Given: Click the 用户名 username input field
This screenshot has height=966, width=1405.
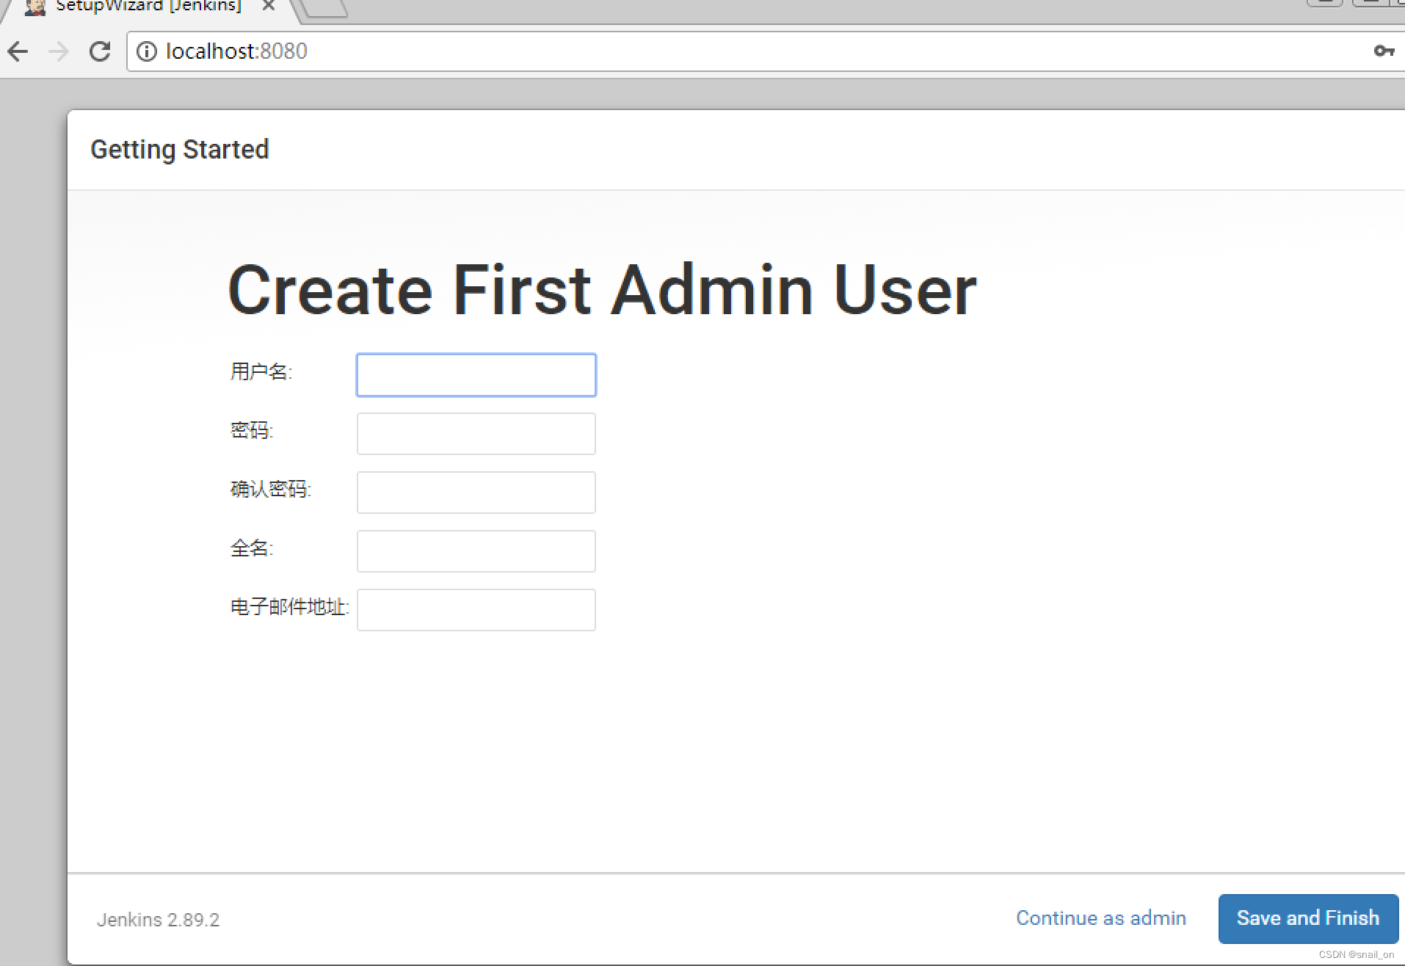Looking at the screenshot, I should [x=476, y=375].
